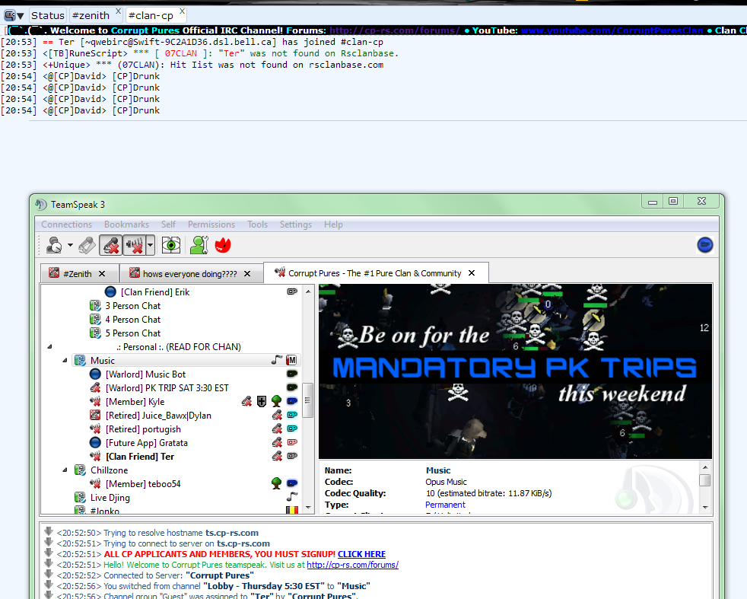Viewport: 747px width, 599px height.
Task: Open the Tools menu in TeamSpeak
Action: tap(257, 225)
